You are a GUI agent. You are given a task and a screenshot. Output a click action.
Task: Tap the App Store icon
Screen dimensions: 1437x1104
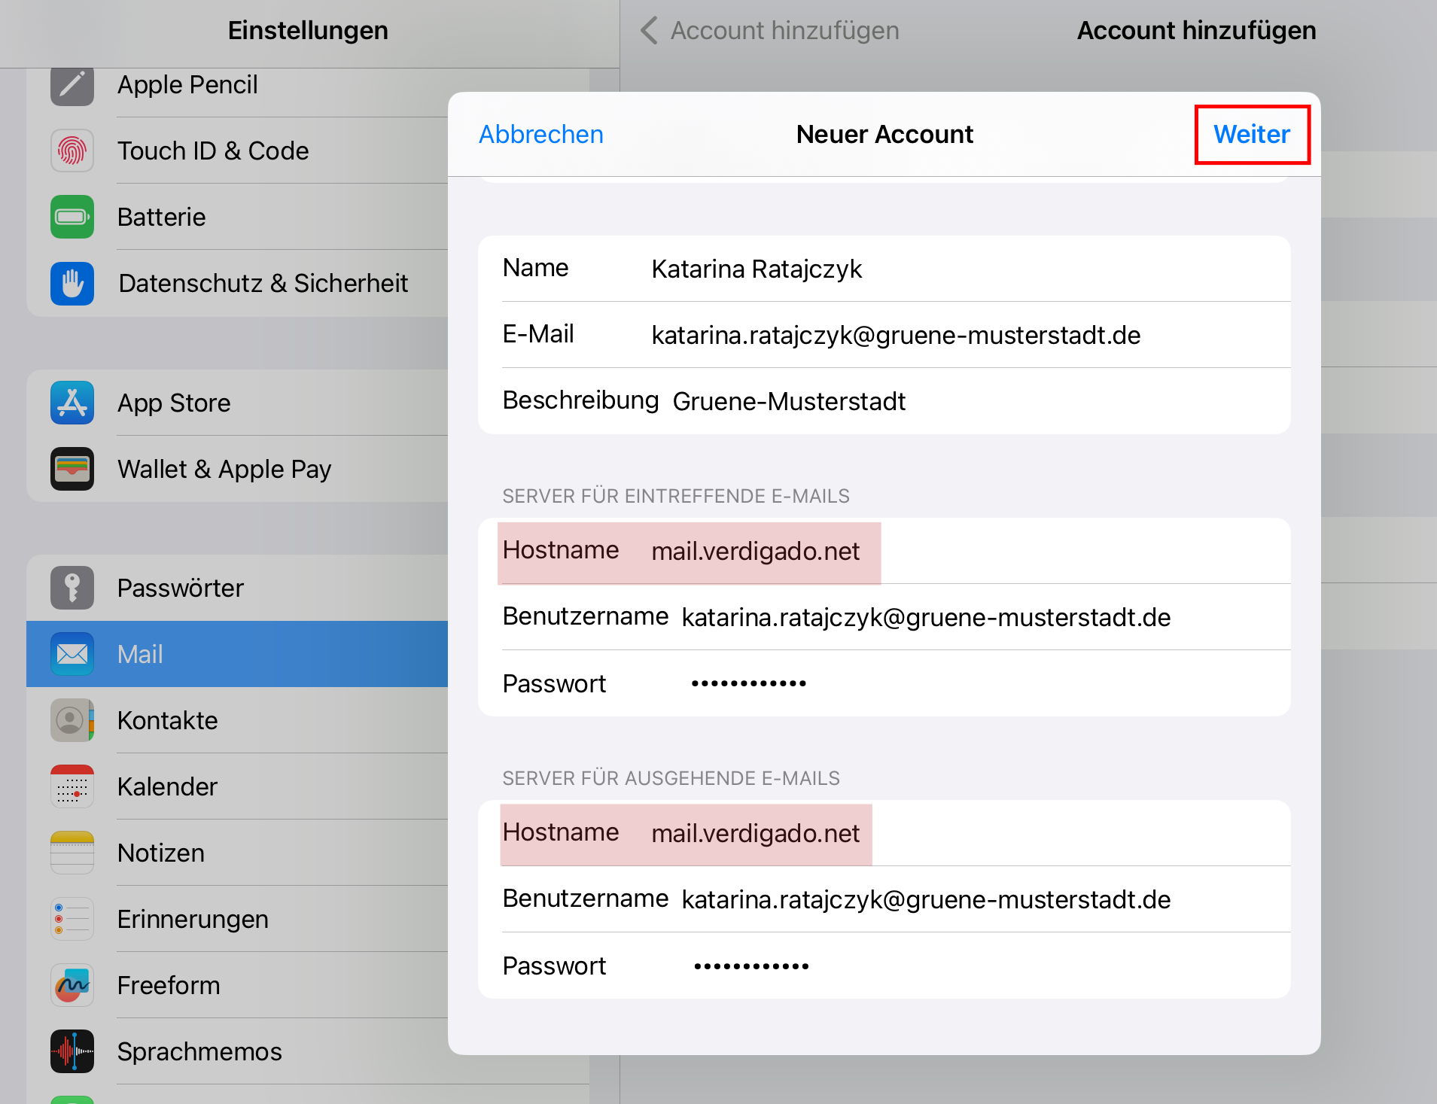tap(72, 403)
